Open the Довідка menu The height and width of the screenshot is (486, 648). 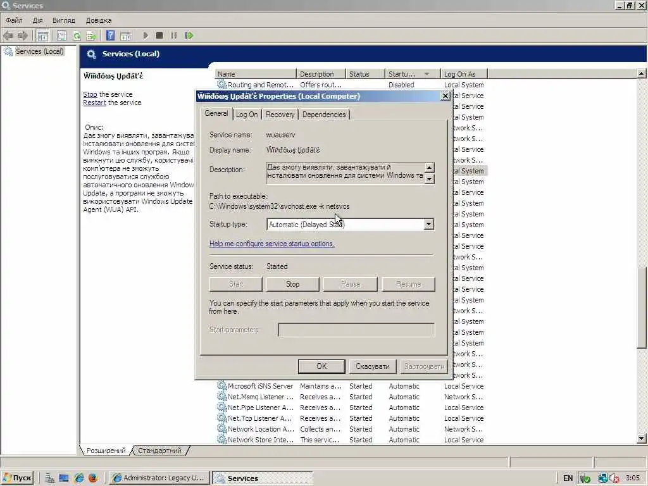98,20
